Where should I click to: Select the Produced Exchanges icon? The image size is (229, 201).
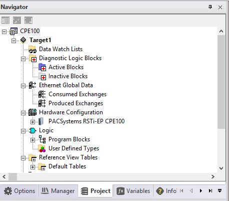(x=42, y=103)
